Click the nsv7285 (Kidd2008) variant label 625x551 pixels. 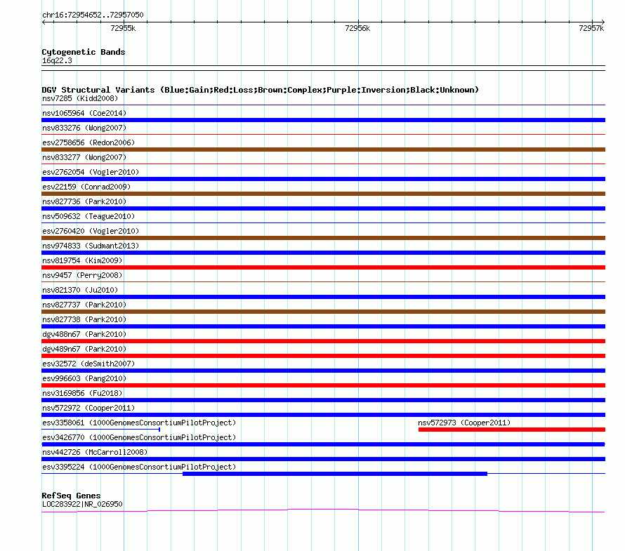(80, 98)
